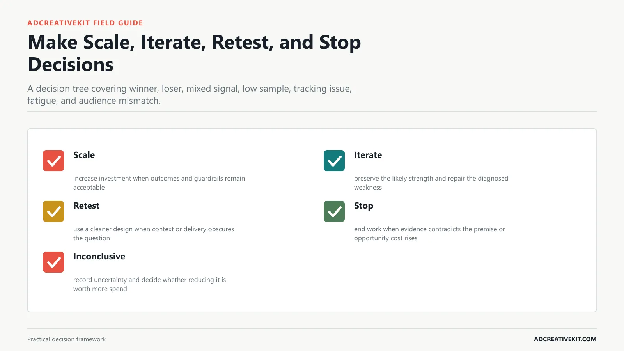Click the red checkmark icon beside Scale
Screen dimensions: 624x351
click(53, 161)
